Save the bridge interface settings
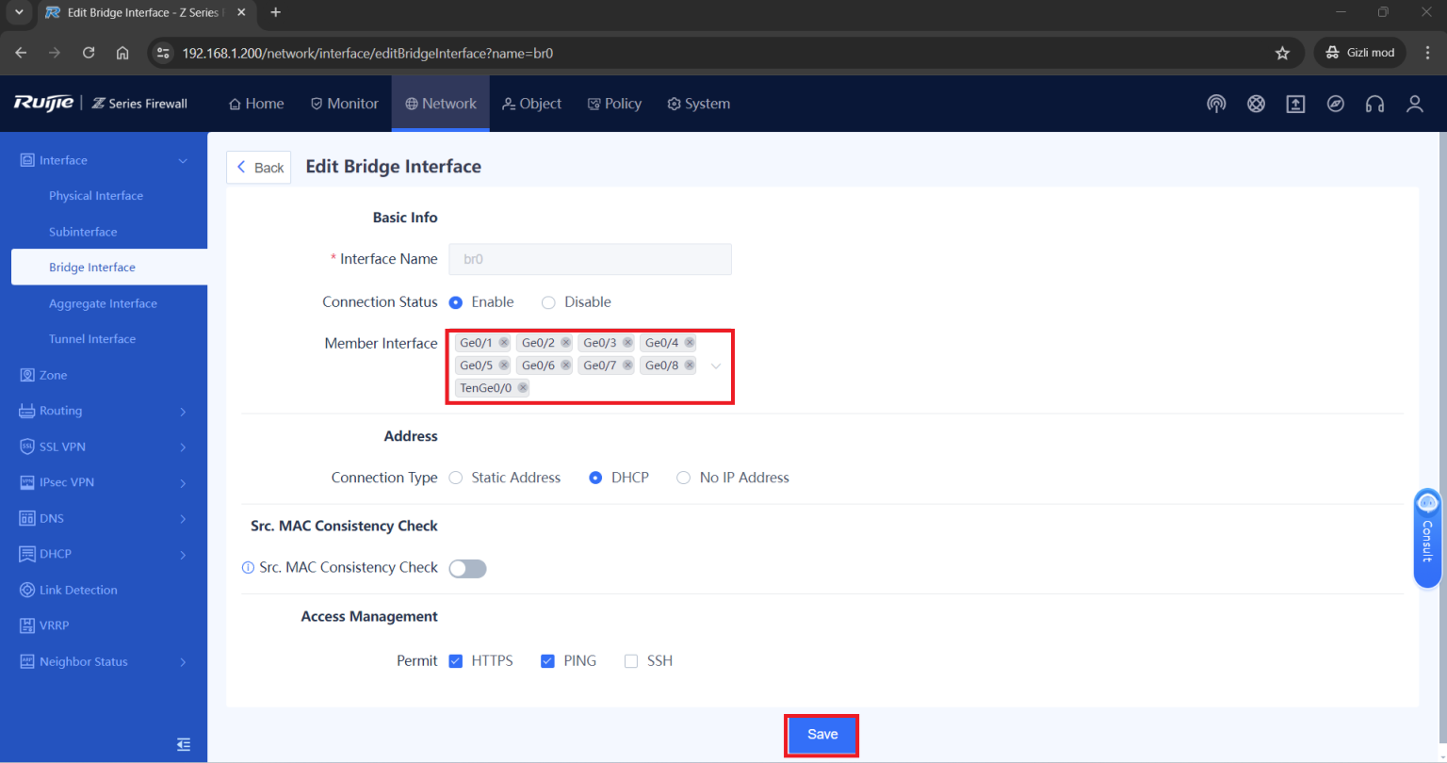 tap(821, 734)
